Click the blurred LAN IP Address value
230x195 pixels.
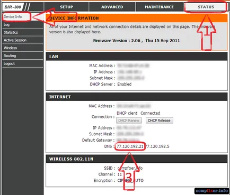coord(129,72)
